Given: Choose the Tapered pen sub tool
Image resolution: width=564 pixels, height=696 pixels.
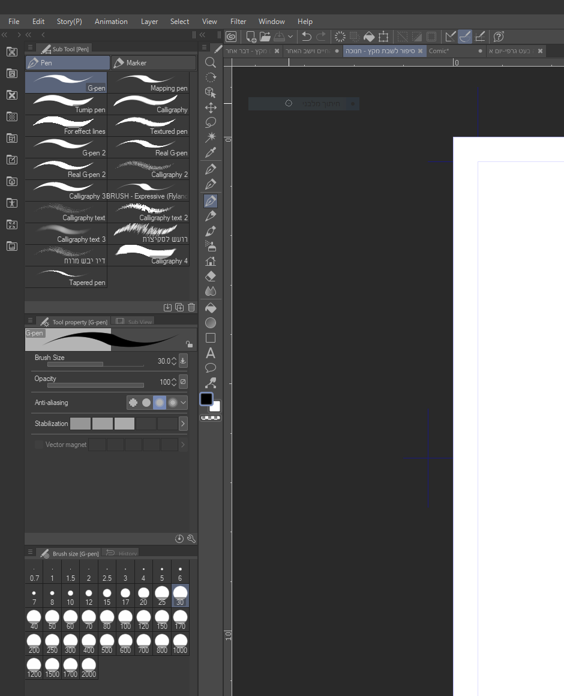Looking at the screenshot, I should click(x=66, y=277).
